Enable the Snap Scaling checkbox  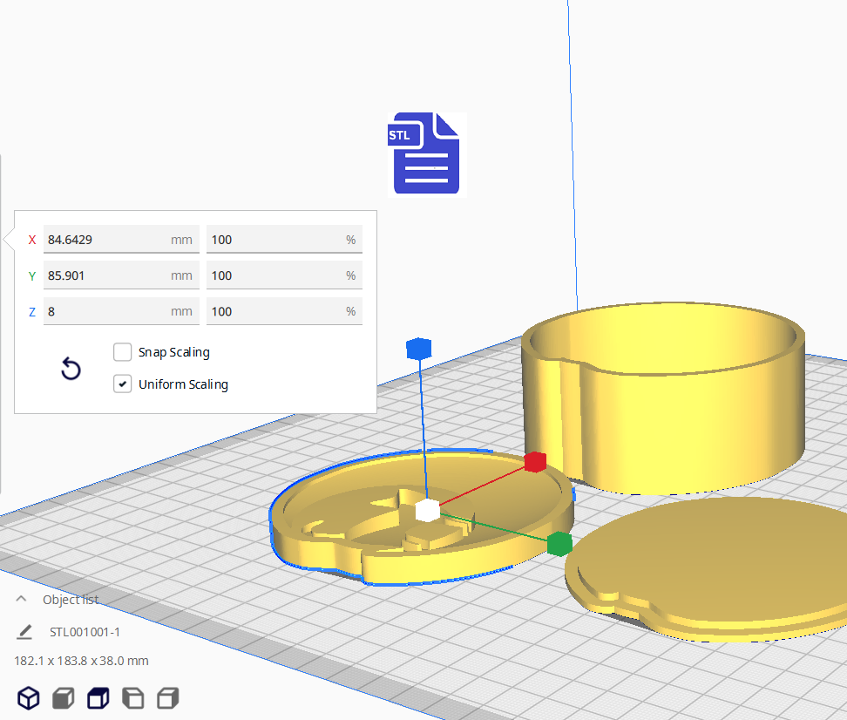click(123, 352)
